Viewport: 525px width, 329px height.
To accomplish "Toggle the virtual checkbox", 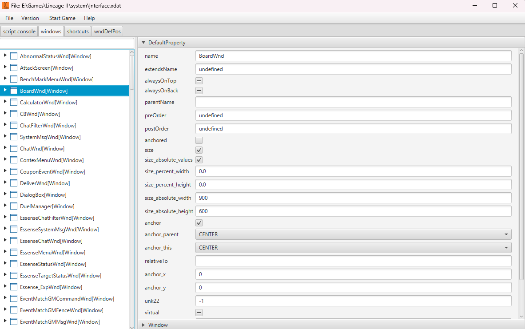I will [x=199, y=312].
